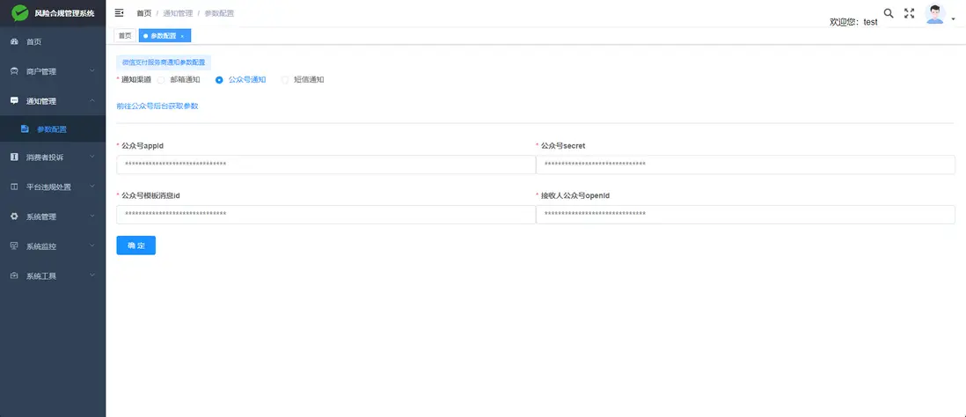Screen dimensions: 966x417
Task: Open 前往公众号后台获取参数 link
Action: (157, 106)
